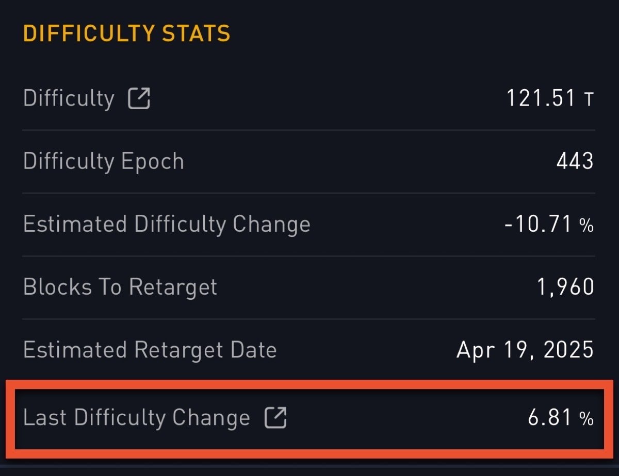
Task: Click the percent sign after 6.81
Action: [587, 419]
